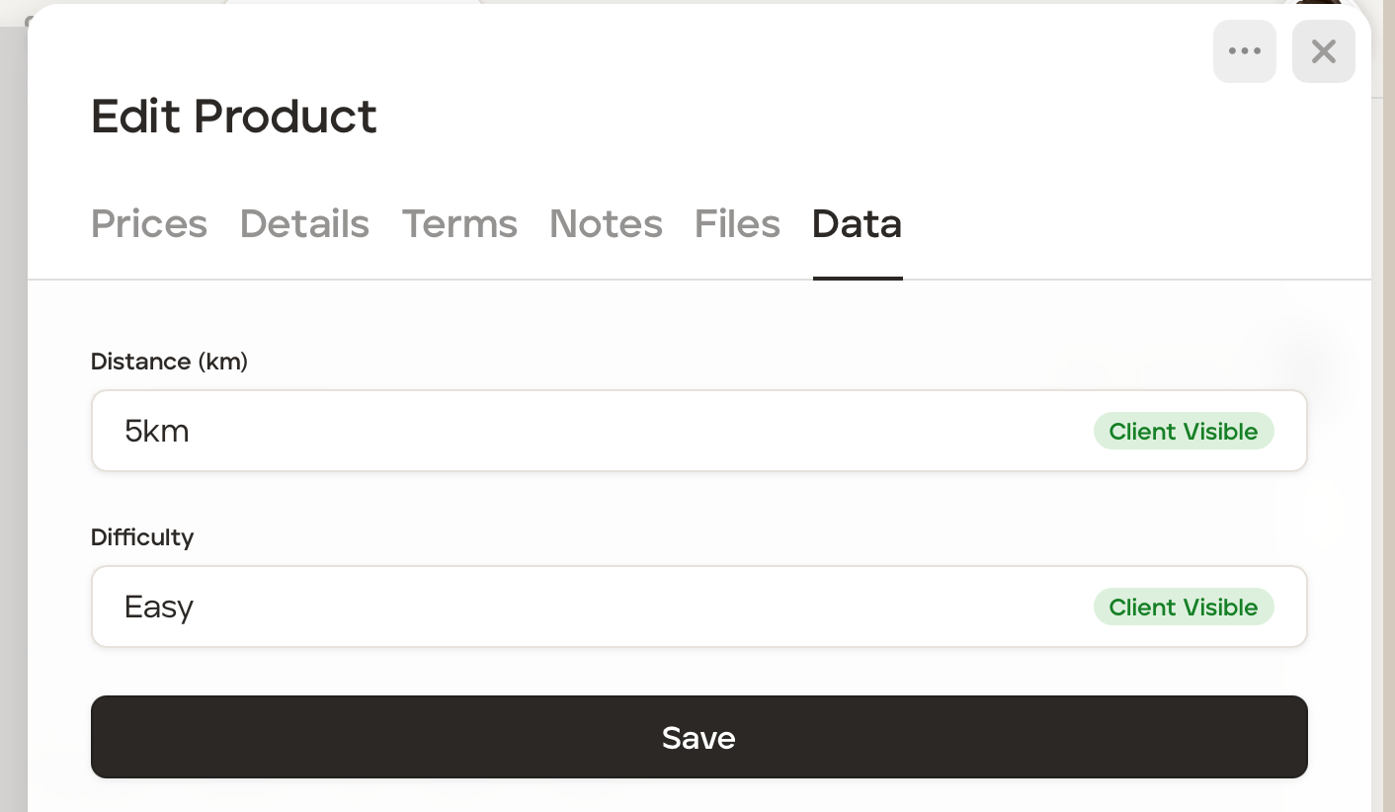Select the Files tab
Viewport: 1395px width, 812px height.
737,224
